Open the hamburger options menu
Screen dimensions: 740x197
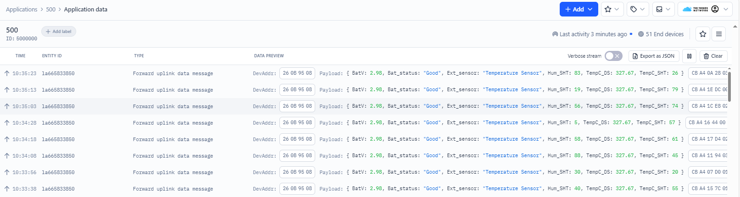719,34
